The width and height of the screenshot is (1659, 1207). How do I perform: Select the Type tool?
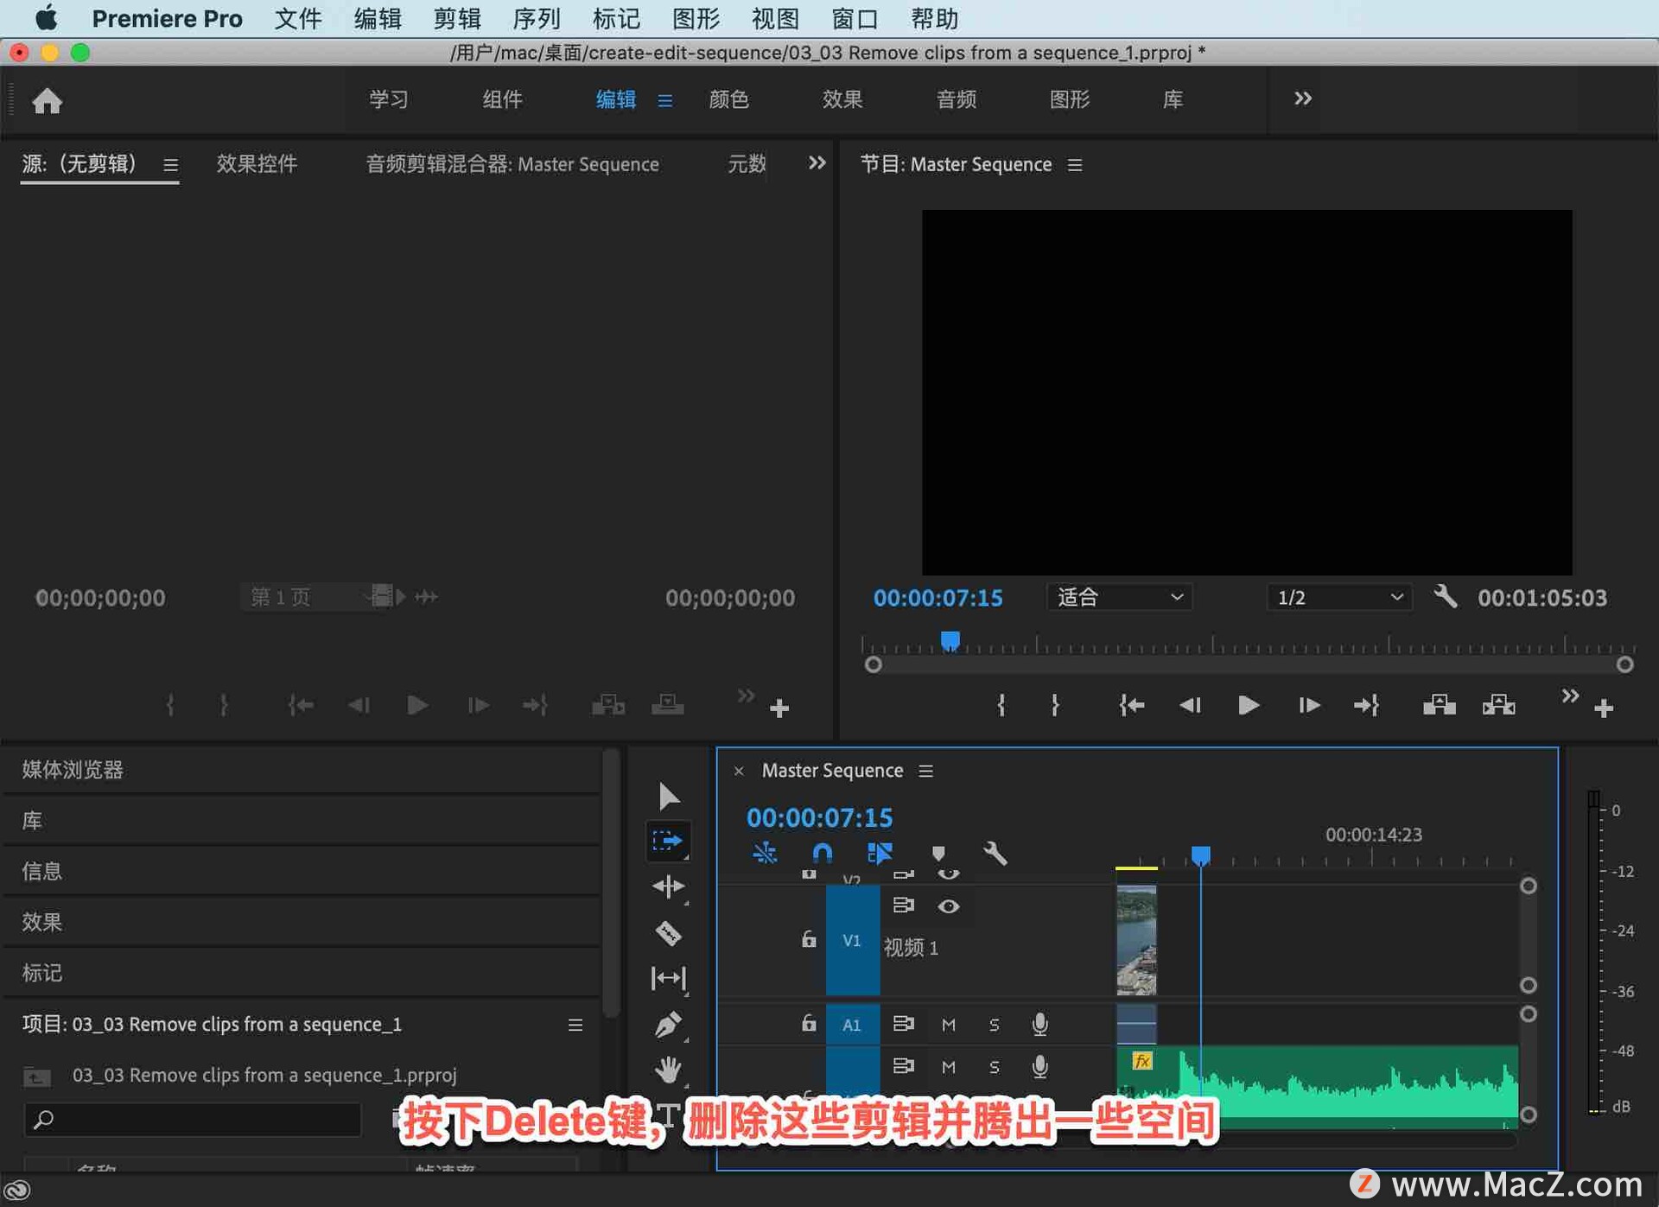[x=668, y=1116]
